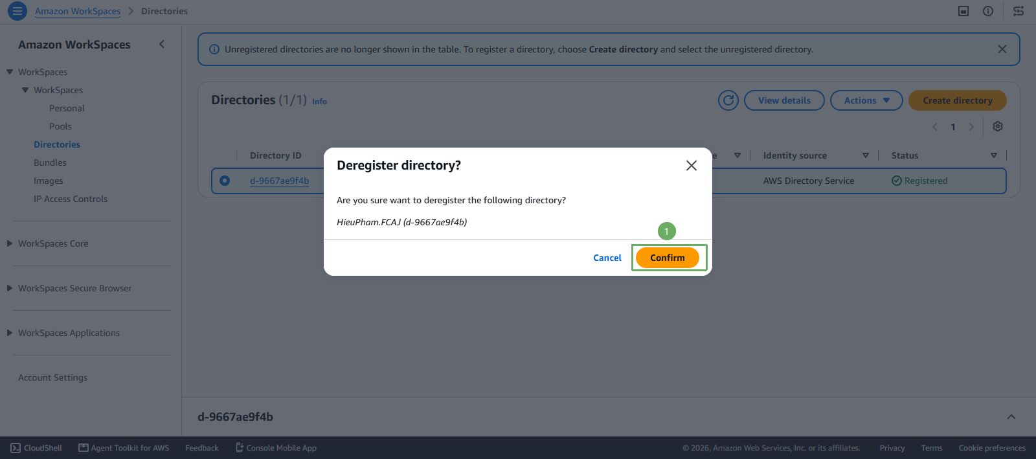Click the info circle icon in top bar
The height and width of the screenshot is (459, 1036).
(x=988, y=11)
